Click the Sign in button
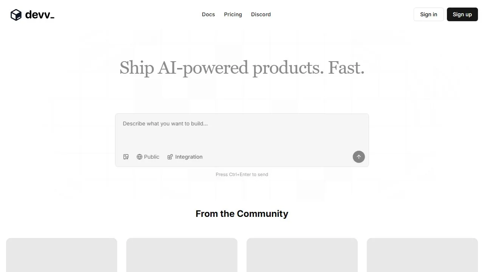484x272 pixels. coord(429,14)
